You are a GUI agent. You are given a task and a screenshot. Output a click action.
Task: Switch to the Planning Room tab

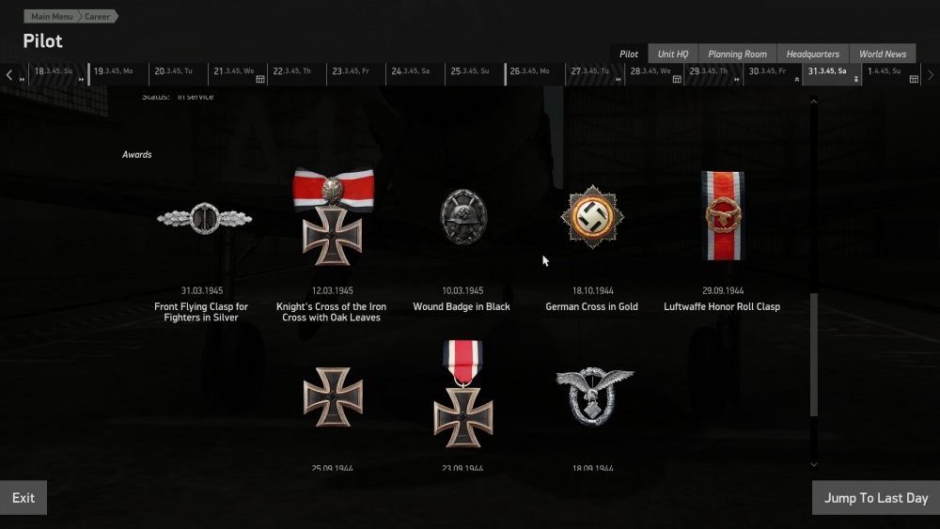pyautogui.click(x=737, y=54)
